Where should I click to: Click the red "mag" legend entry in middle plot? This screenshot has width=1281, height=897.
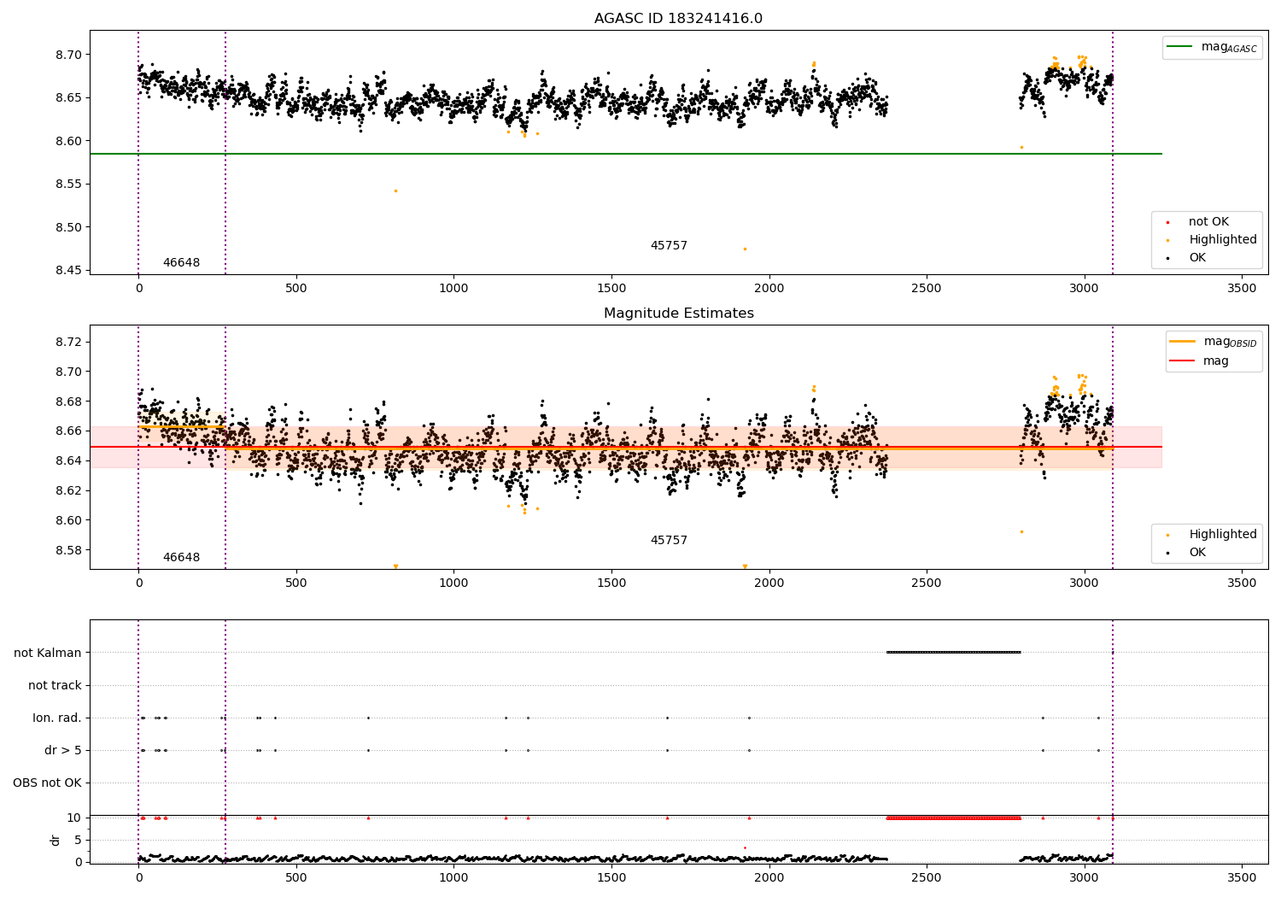[x=1199, y=361]
